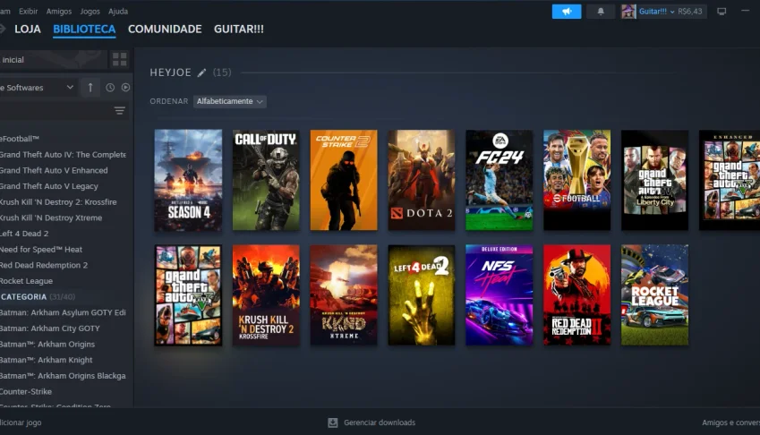Click the announcements megaphone icon
Viewport: 760px width, 435px height.
point(566,11)
